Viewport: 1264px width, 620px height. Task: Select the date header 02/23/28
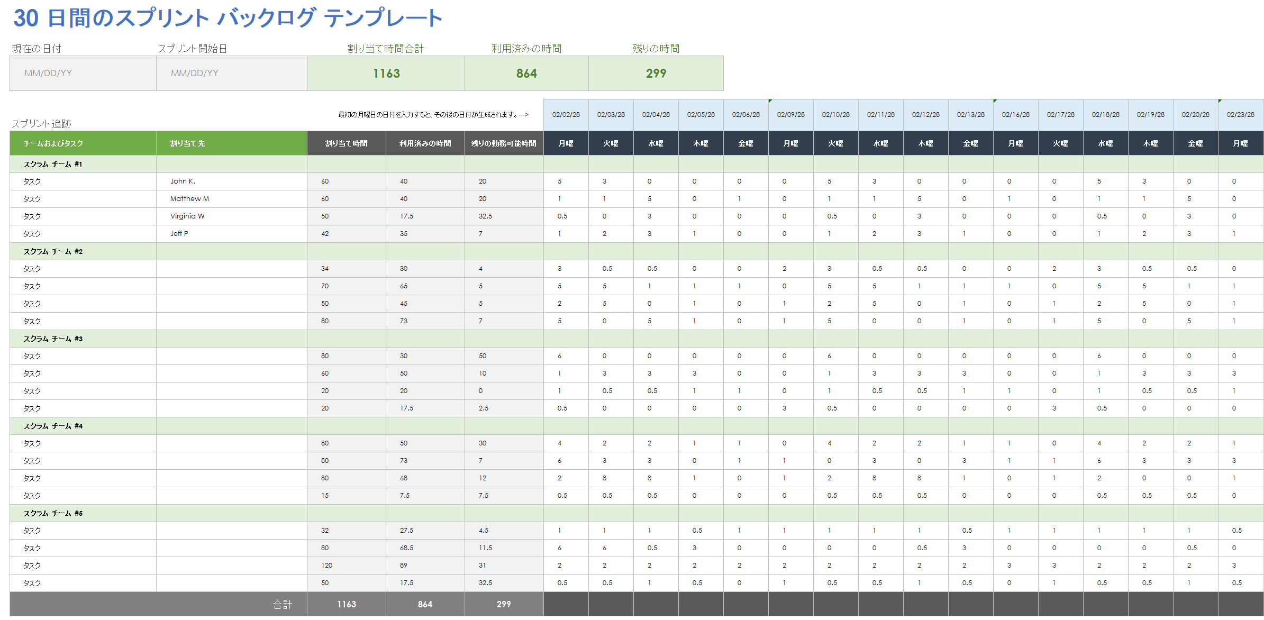[1241, 115]
